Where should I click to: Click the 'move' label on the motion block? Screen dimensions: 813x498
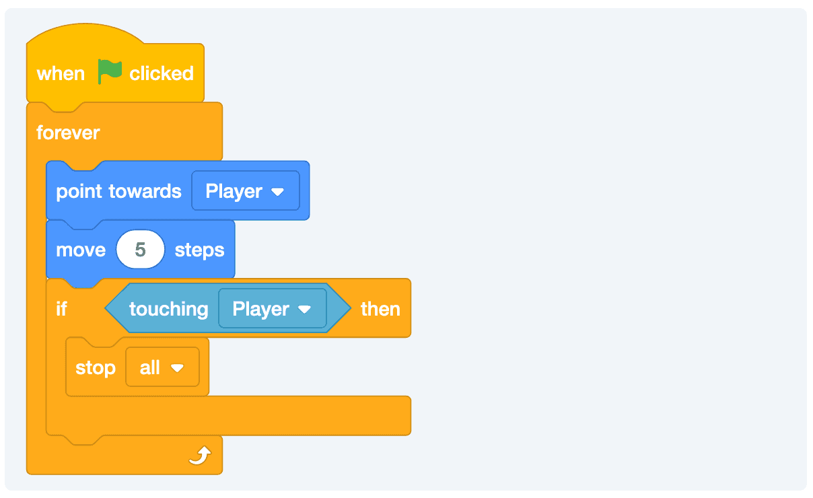pos(81,250)
